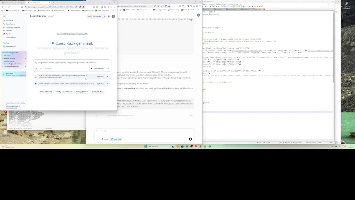Switch to the Gemini Enterprise Best of Google tab

(13, 3)
